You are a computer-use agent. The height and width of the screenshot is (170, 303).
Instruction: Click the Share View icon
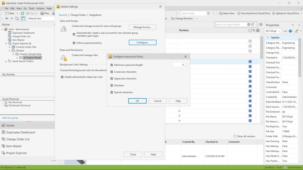tap(221, 13)
